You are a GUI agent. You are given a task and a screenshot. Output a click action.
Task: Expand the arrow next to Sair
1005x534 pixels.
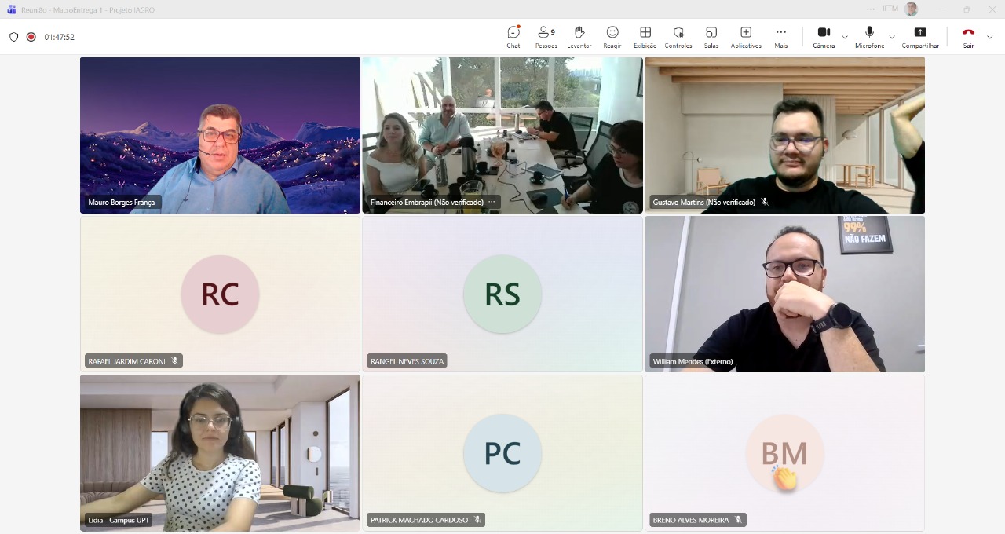(x=989, y=37)
